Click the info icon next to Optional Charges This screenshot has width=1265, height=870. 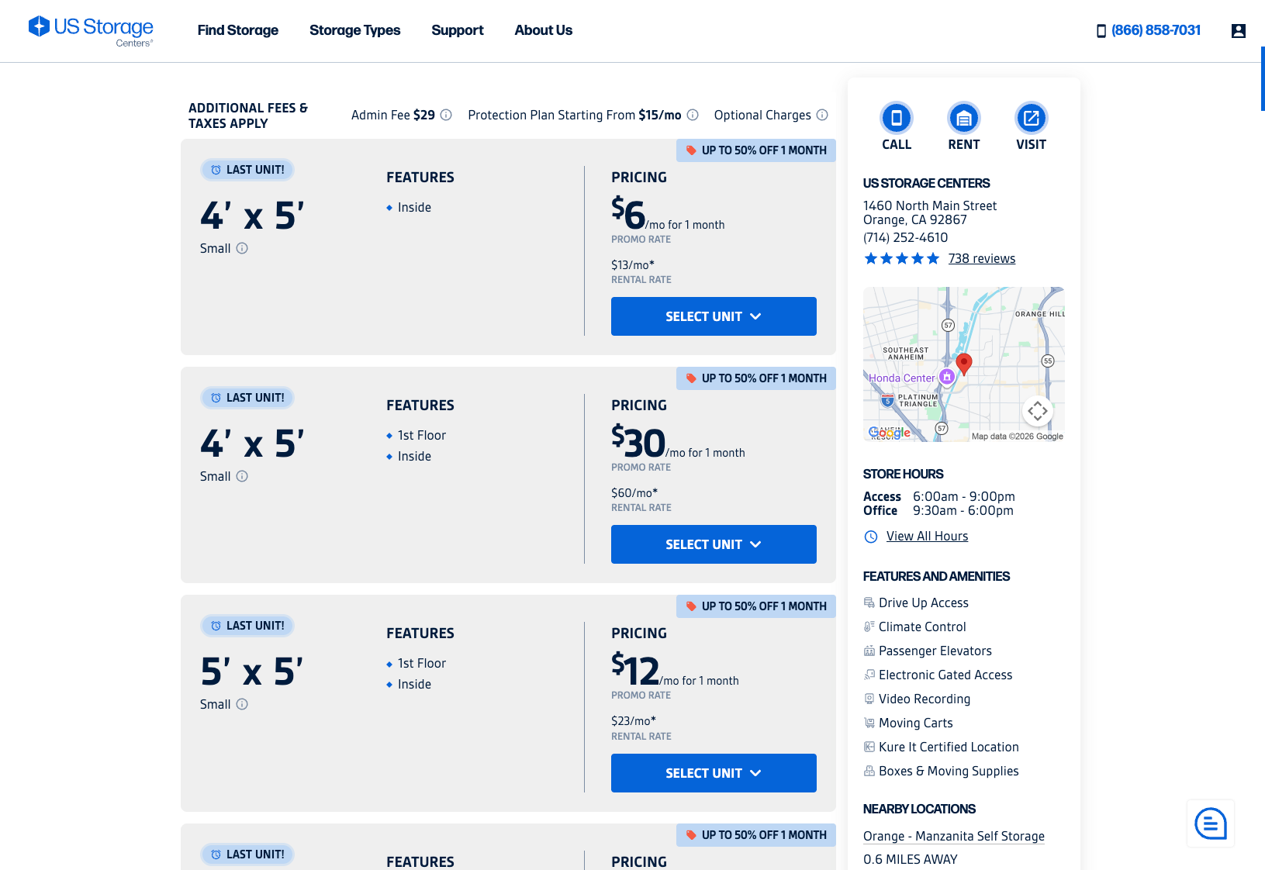(x=821, y=115)
